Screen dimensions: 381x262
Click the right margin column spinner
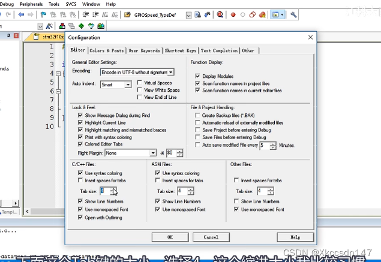pos(180,153)
